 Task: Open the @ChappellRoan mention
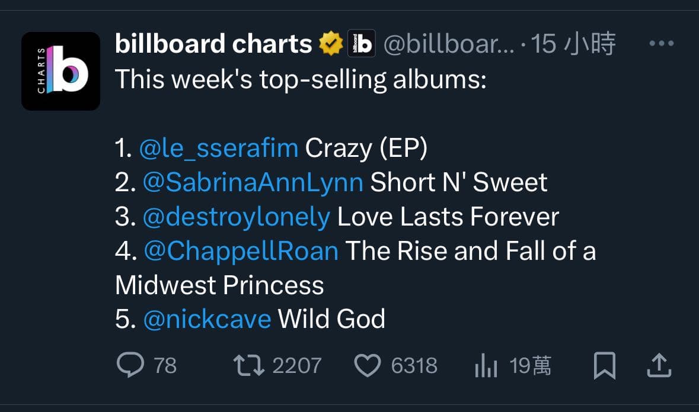click(x=241, y=251)
